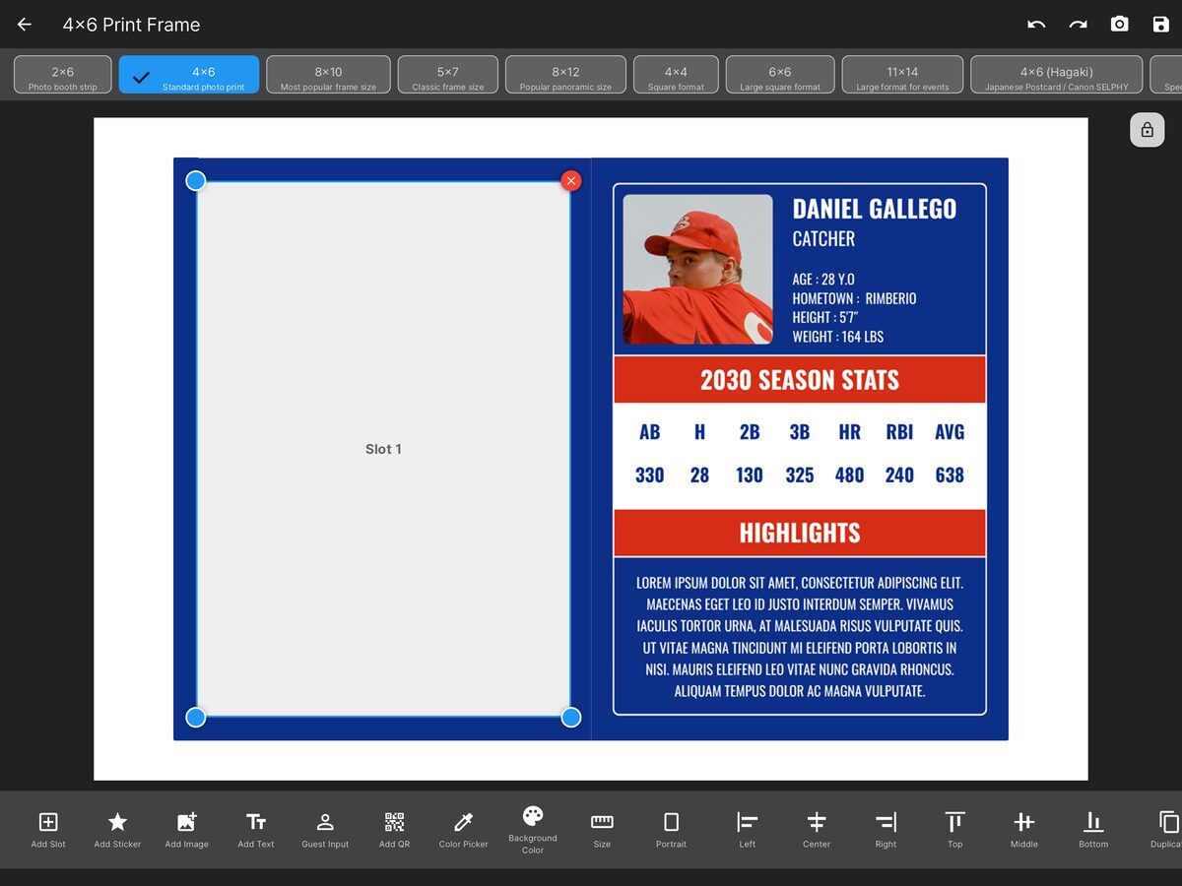
Task: Tap the camera icon in top bar
Action: (x=1119, y=25)
